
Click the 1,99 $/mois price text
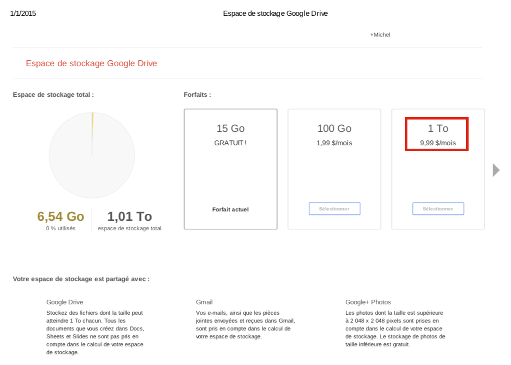[334, 143]
